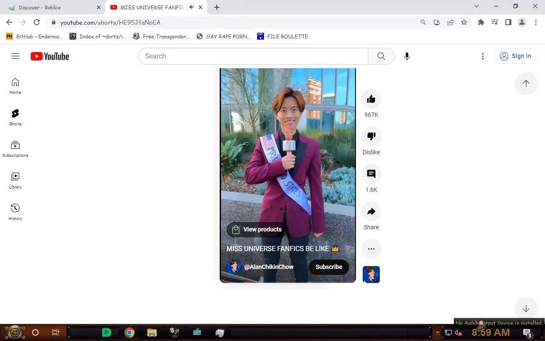Open the GitHub - Enderma... bookmark
The image size is (545, 341).
coord(34,36)
